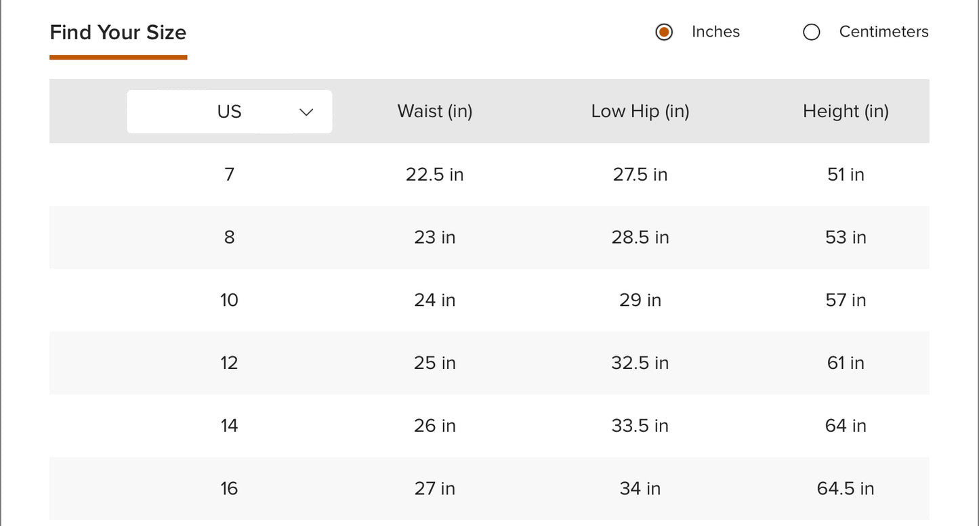Click the Low Hip (in) column header
The height and width of the screenshot is (526, 979).
(x=640, y=112)
